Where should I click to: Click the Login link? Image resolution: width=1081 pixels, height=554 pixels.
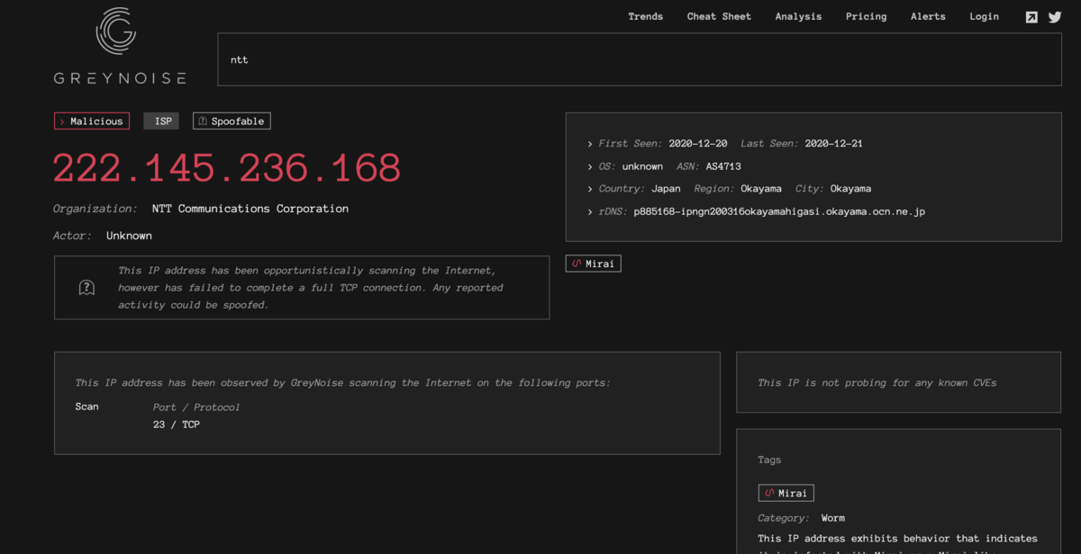(x=984, y=16)
